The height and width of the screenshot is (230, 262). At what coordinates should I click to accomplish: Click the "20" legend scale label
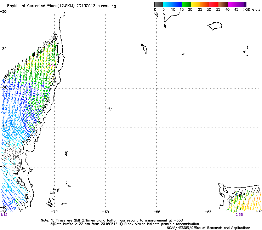click(x=190, y=10)
